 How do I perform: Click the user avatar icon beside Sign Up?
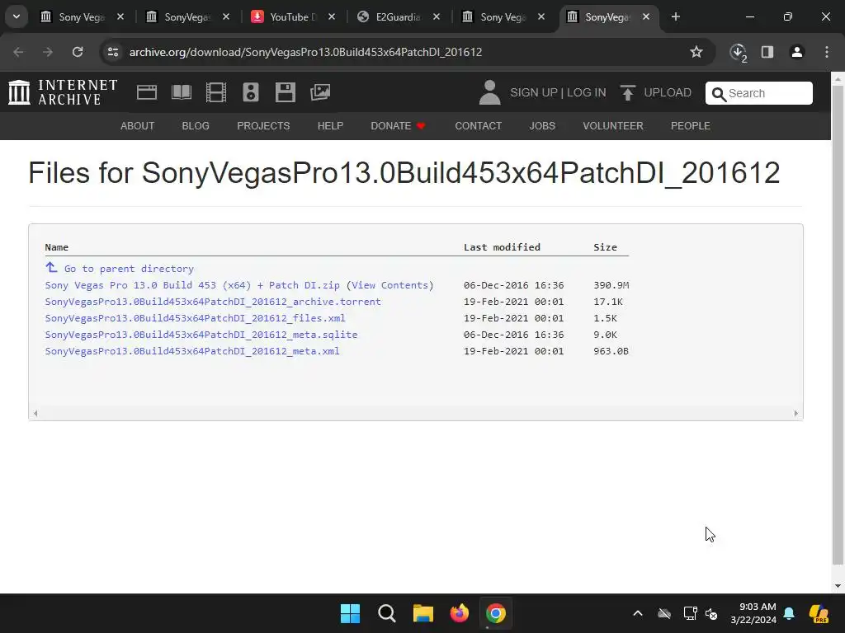(x=489, y=92)
